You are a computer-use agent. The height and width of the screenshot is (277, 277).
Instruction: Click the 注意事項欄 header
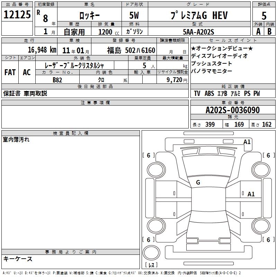95,102
